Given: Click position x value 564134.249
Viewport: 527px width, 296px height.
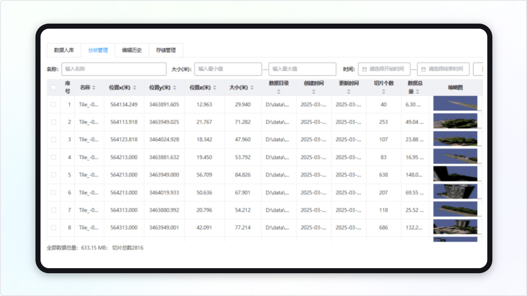Looking at the screenshot, I should 124,105.
